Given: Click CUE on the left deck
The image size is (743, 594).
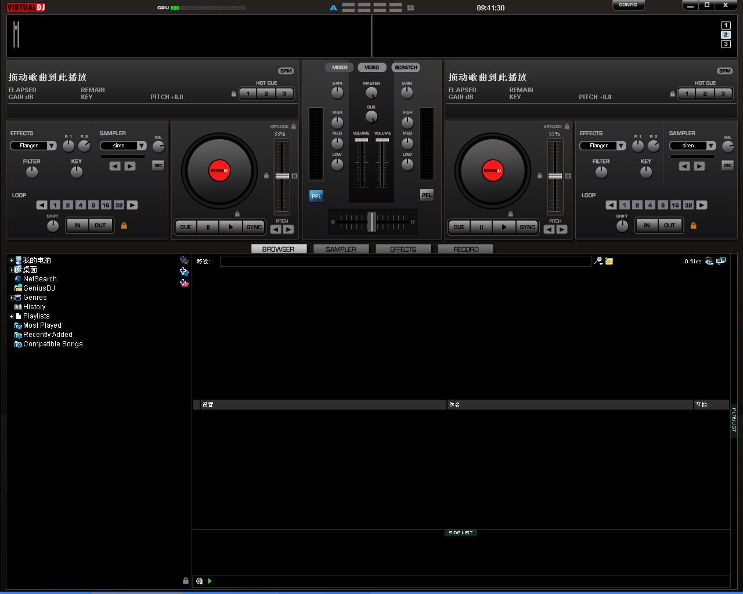Looking at the screenshot, I should (x=186, y=227).
